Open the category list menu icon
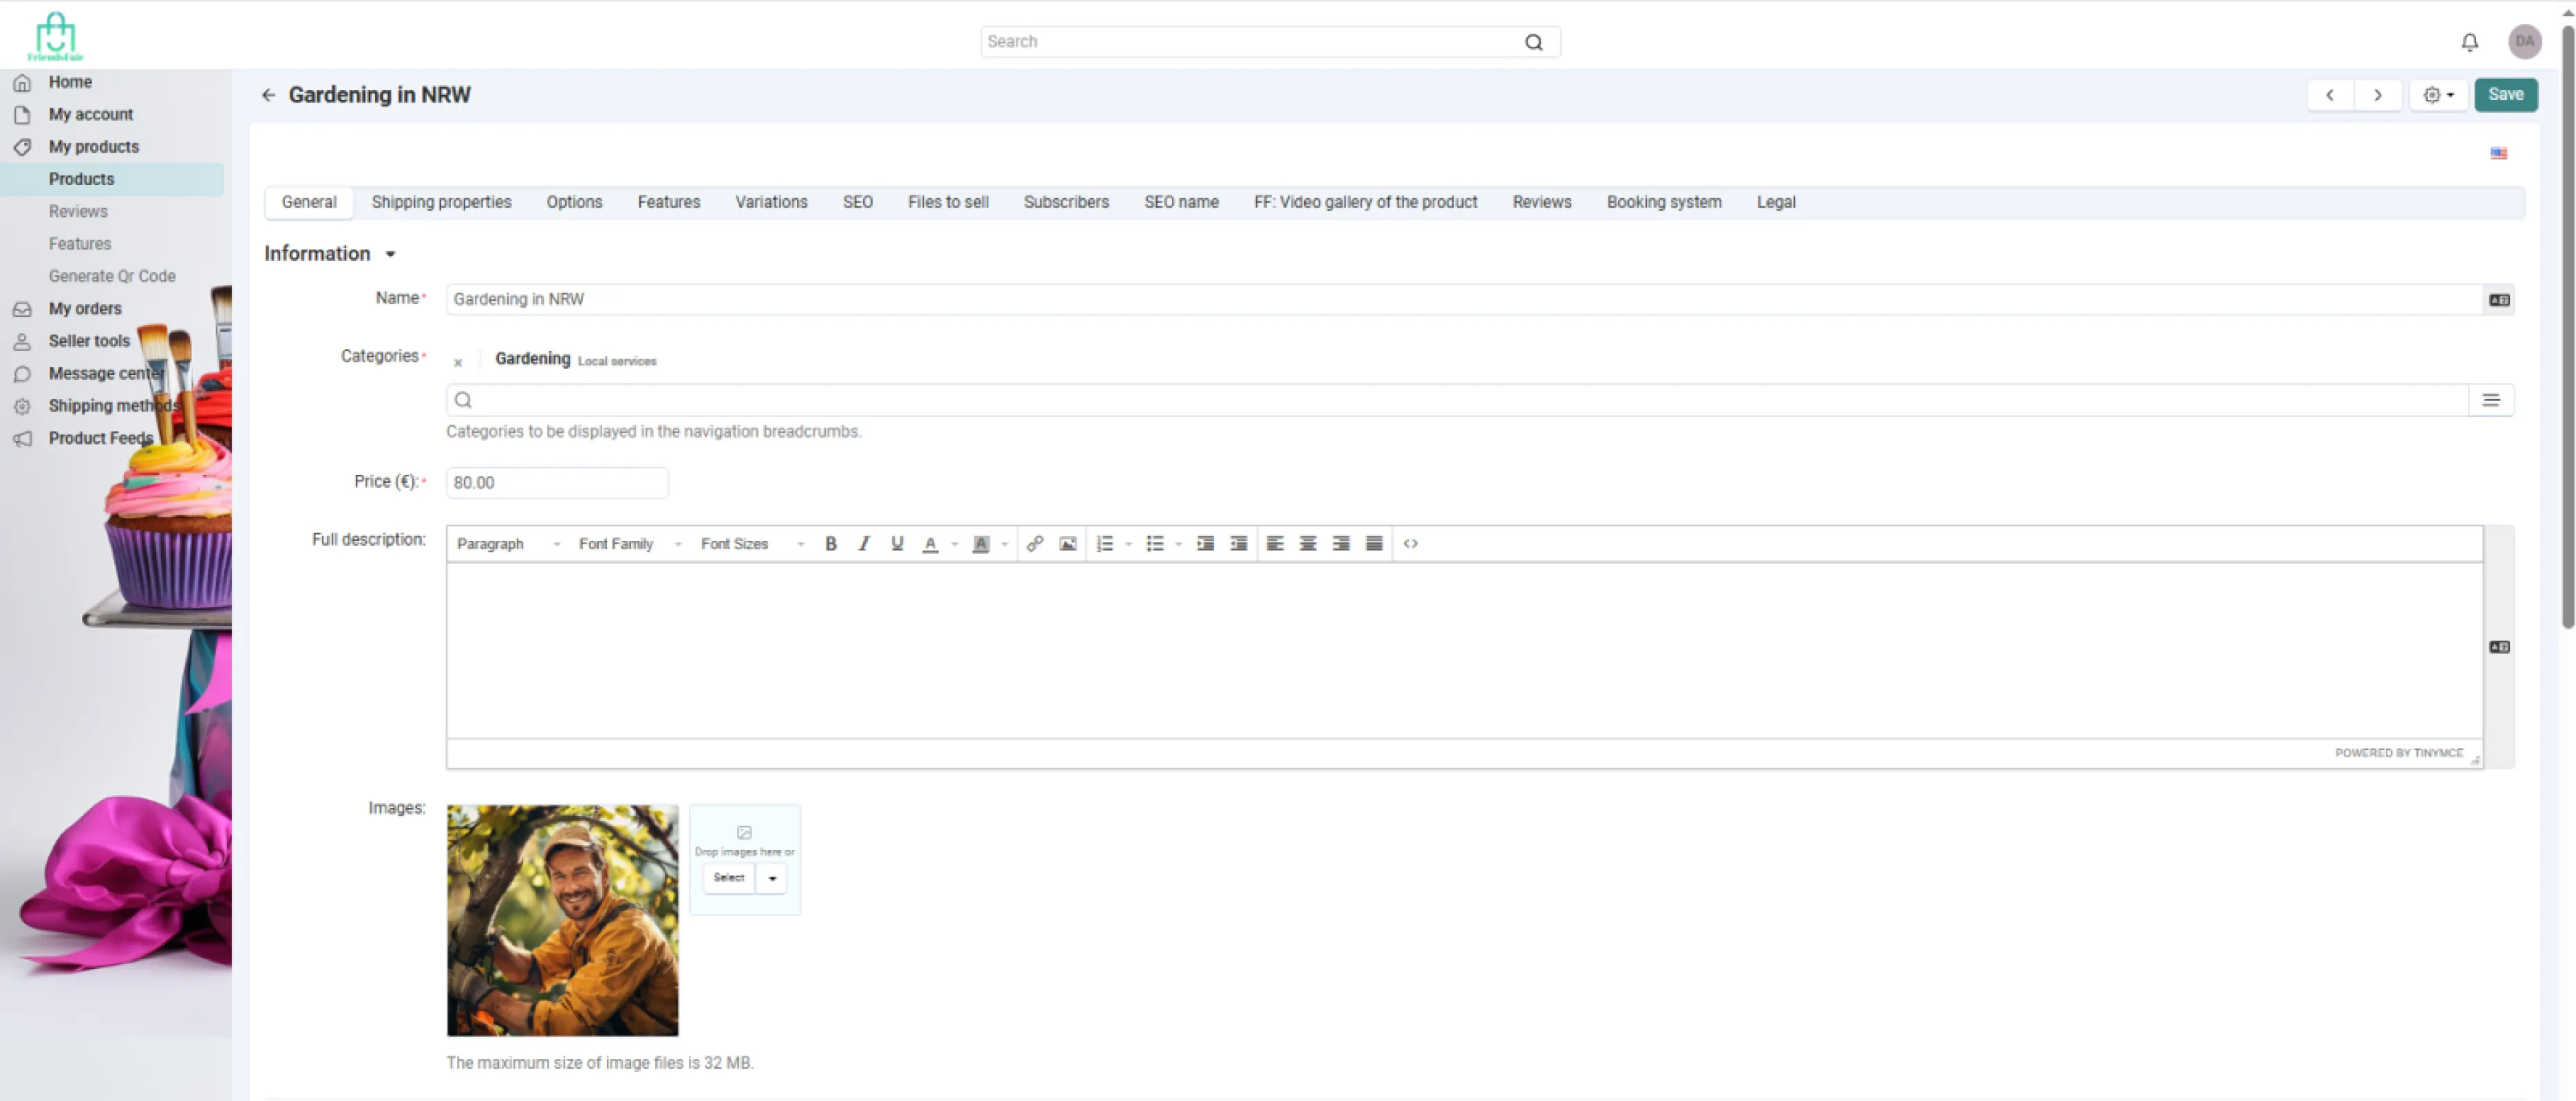The width and height of the screenshot is (2576, 1101). click(x=2490, y=400)
